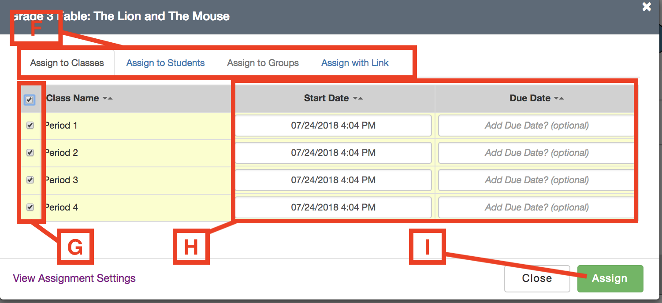
Task: Uncheck the Period 4 checkbox
Action: (x=30, y=207)
